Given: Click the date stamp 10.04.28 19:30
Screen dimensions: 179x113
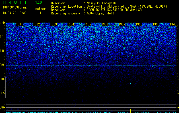Looking at the screenshot, I should tap(15, 13).
